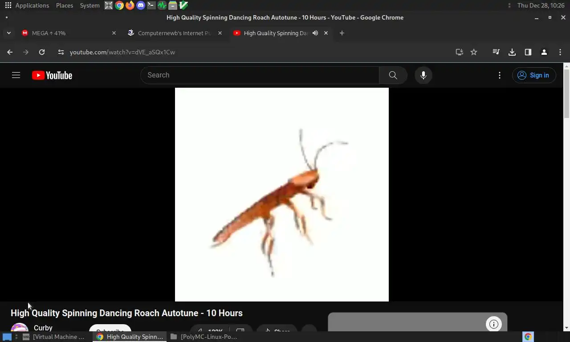Switch to PolyMC-Linux taskbar window

[x=204, y=337]
